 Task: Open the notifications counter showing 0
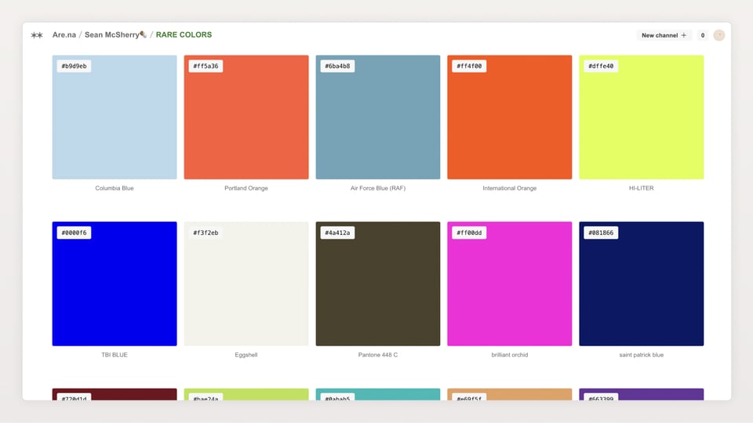pos(702,35)
